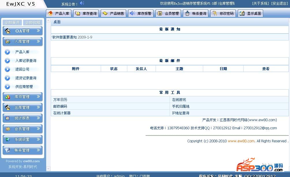Expand the OA管理 sidebar section
Screen dimensions: 290x177
(23, 31)
